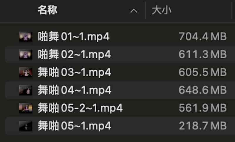Click the 648.6 MB size value
Viewport: 235px width, 142px height.
(203, 90)
